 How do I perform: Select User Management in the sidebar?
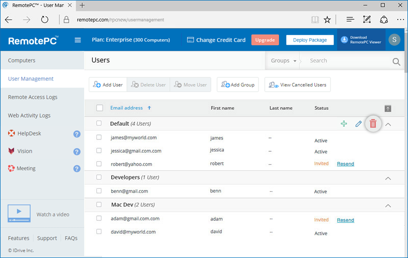pyautogui.click(x=31, y=79)
